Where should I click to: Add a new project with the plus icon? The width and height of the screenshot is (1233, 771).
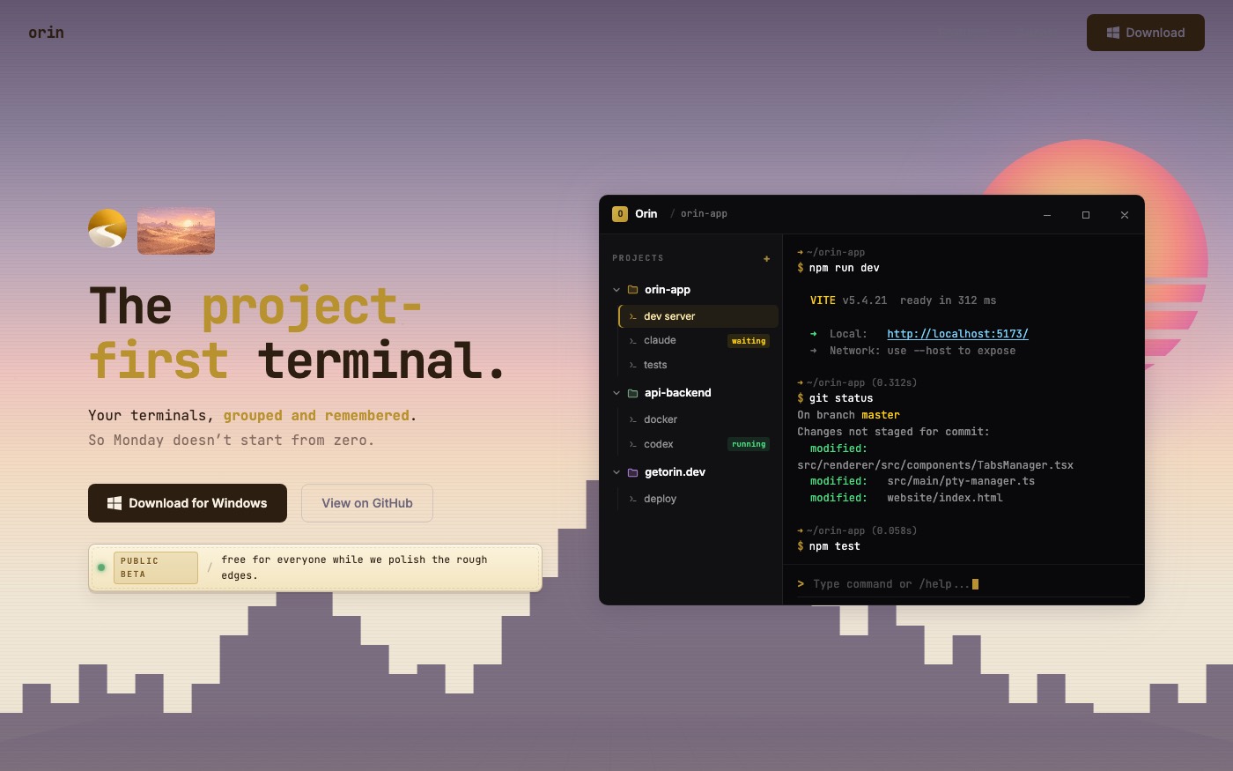[766, 258]
